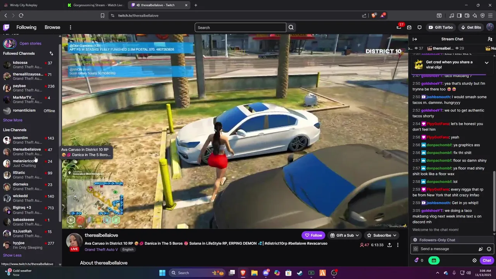Screen dimensions: 496x279
Task: Open the Brave main hamburger menu
Action: tap(490, 15)
